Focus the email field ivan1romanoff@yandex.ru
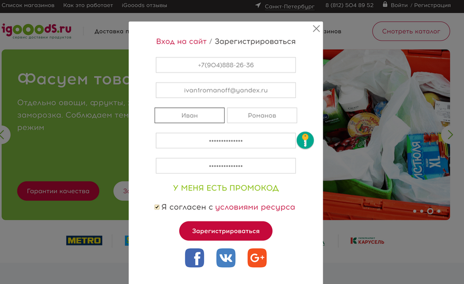This screenshot has width=464, height=284. (226, 90)
